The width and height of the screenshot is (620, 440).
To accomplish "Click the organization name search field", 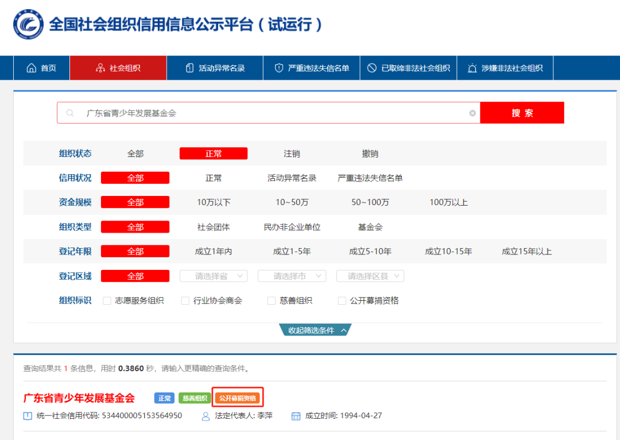I will click(x=270, y=113).
